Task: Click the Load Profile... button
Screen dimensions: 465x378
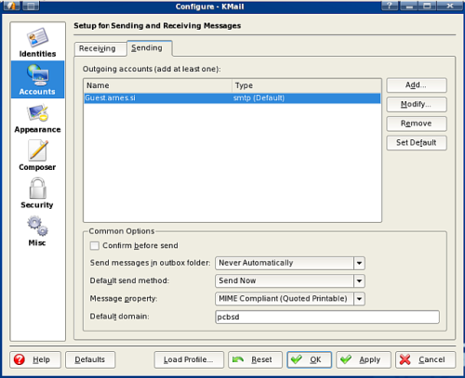Action: (189, 359)
